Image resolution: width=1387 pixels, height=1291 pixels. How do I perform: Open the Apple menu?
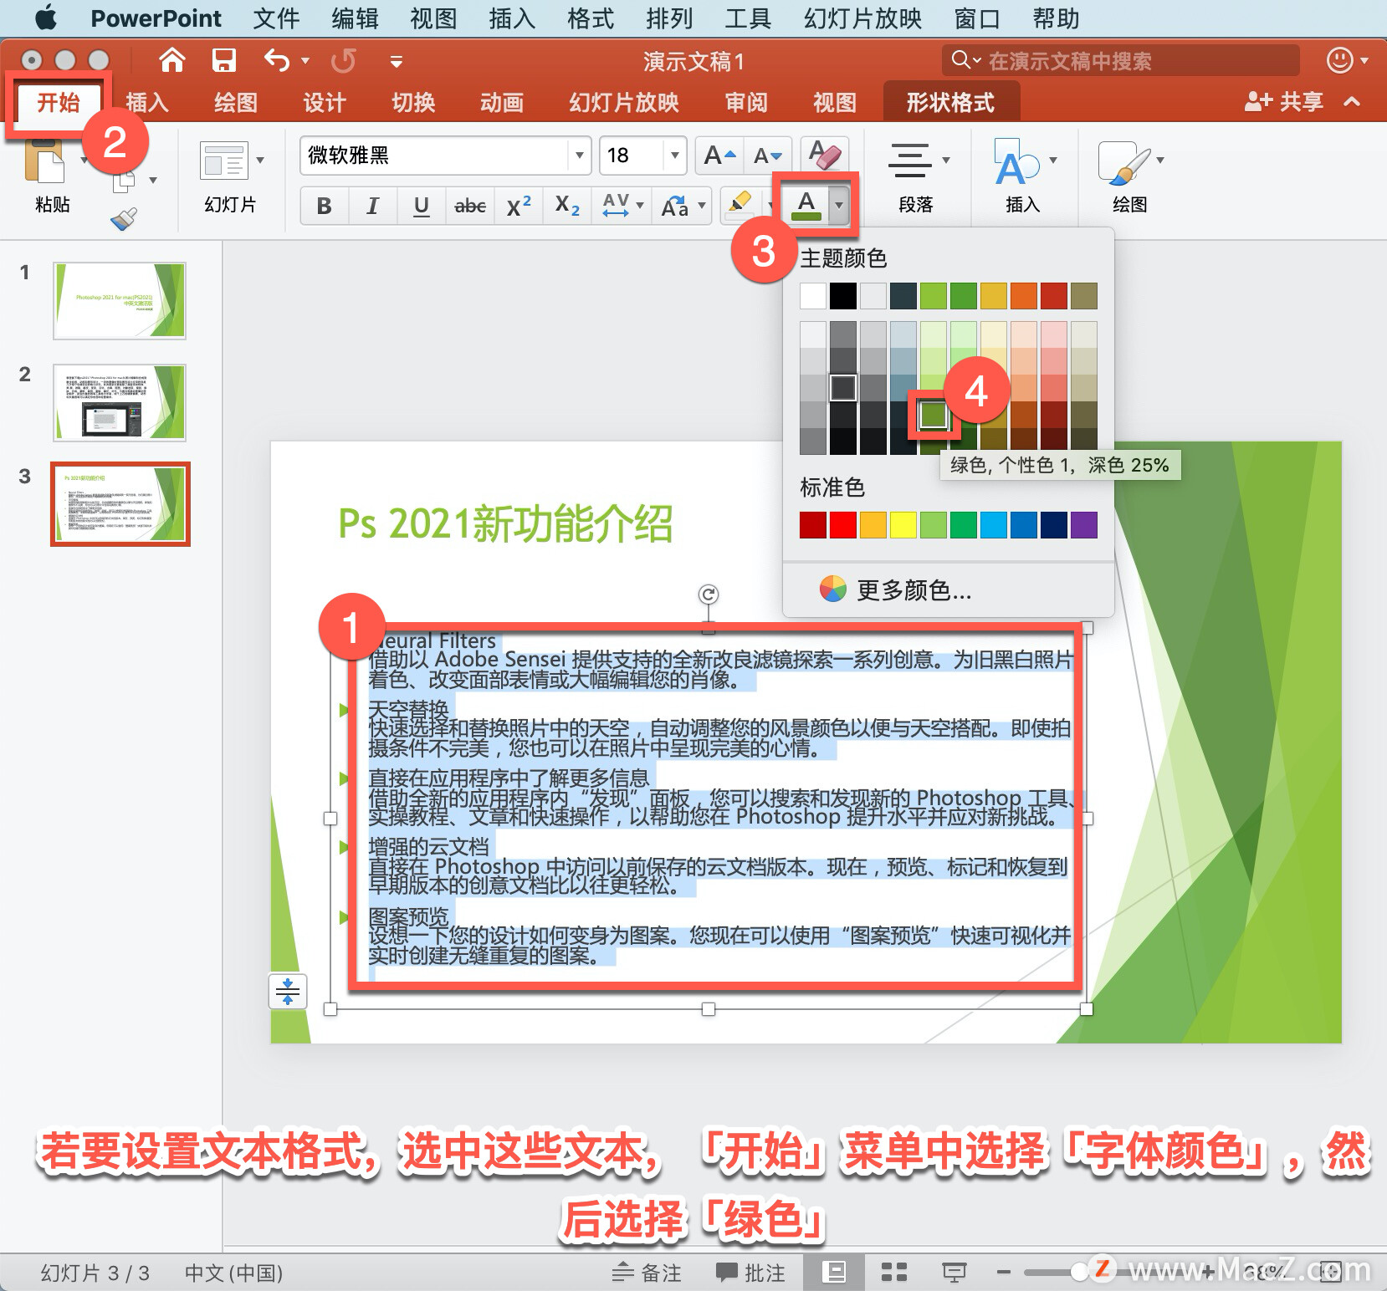point(46,18)
